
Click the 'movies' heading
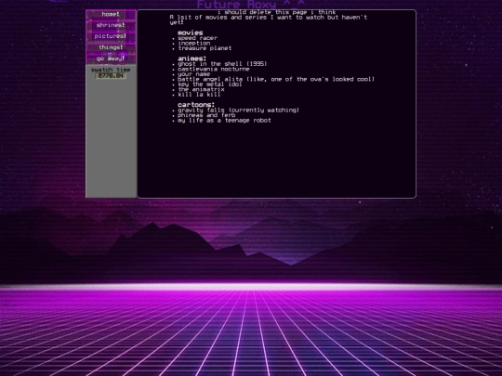(x=191, y=32)
